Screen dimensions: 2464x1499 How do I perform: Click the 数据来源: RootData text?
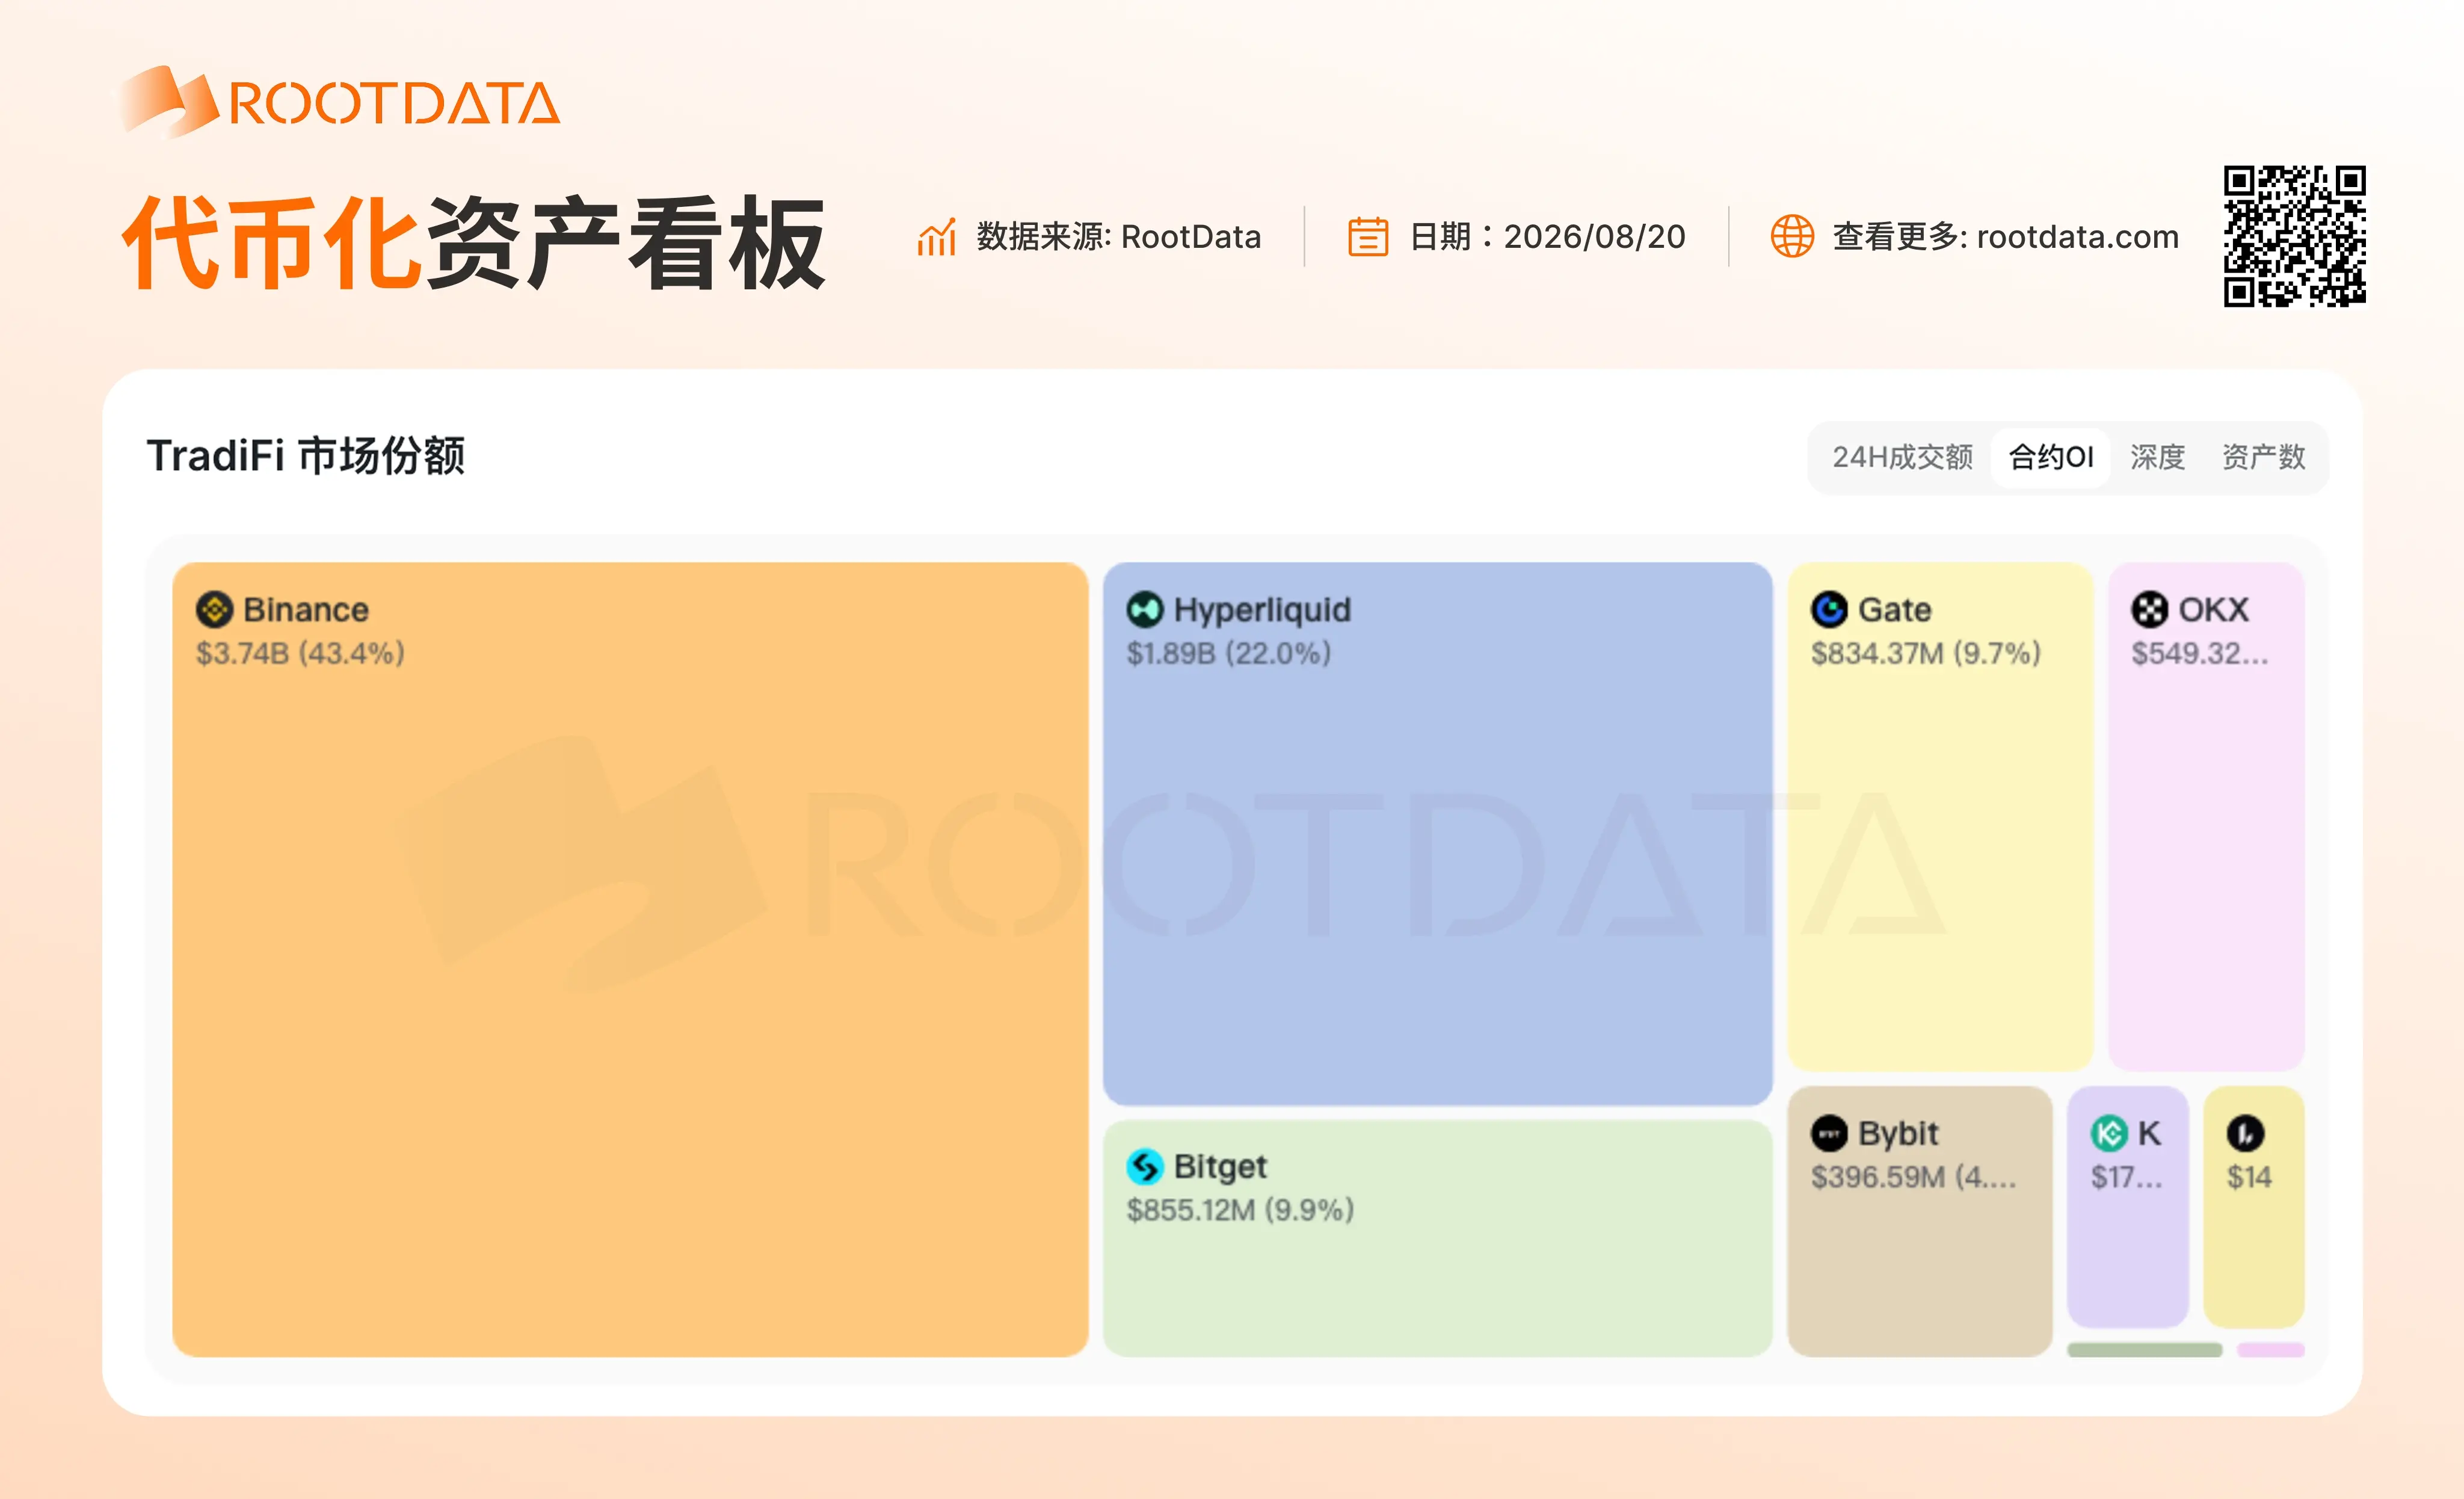(x=1118, y=237)
